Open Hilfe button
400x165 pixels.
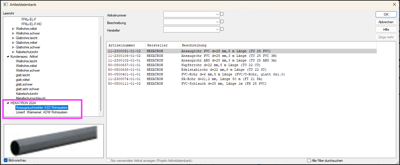pyautogui.click(x=386, y=30)
